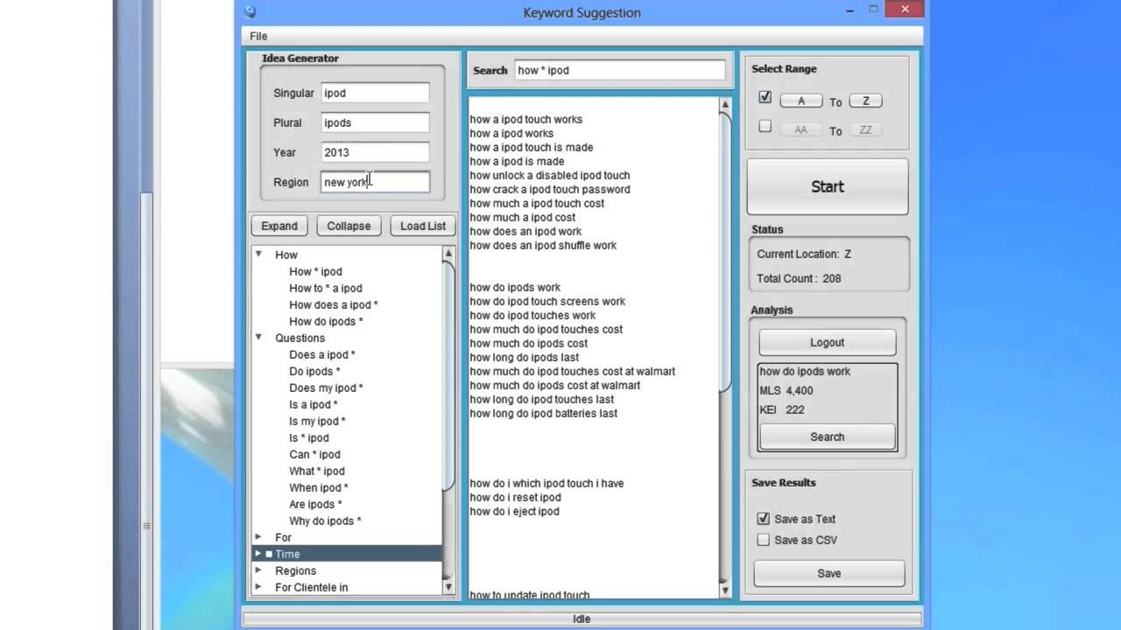Image resolution: width=1121 pixels, height=630 pixels.
Task: Select 'When ipod *' item
Action: coord(318,487)
